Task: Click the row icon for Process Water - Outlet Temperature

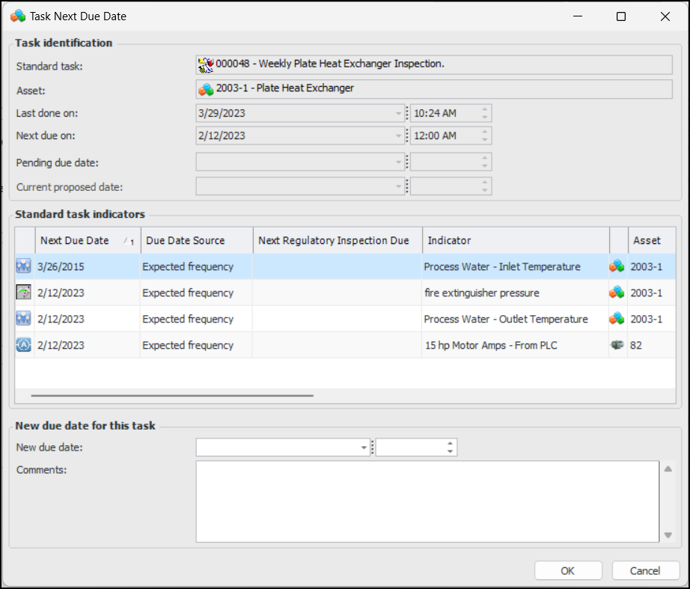Action: 23,320
